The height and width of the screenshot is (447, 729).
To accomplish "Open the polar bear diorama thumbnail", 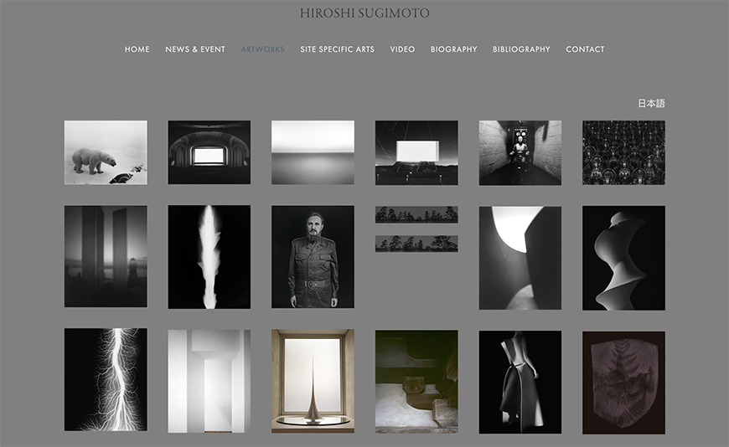I will pos(106,153).
